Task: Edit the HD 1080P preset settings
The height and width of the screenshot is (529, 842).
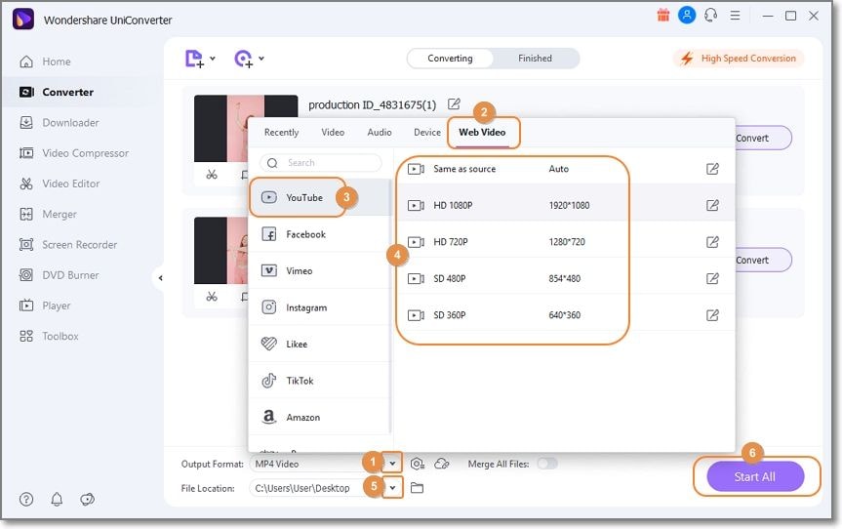Action: coord(712,206)
